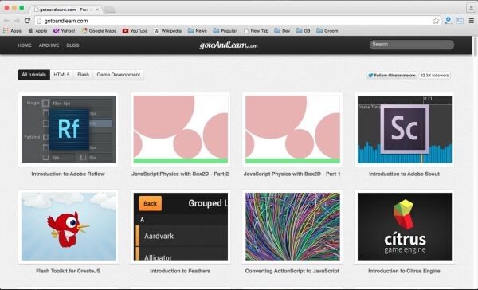Expand the Dev bookmarks folder
The width and height of the screenshot is (478, 290).
(282, 31)
